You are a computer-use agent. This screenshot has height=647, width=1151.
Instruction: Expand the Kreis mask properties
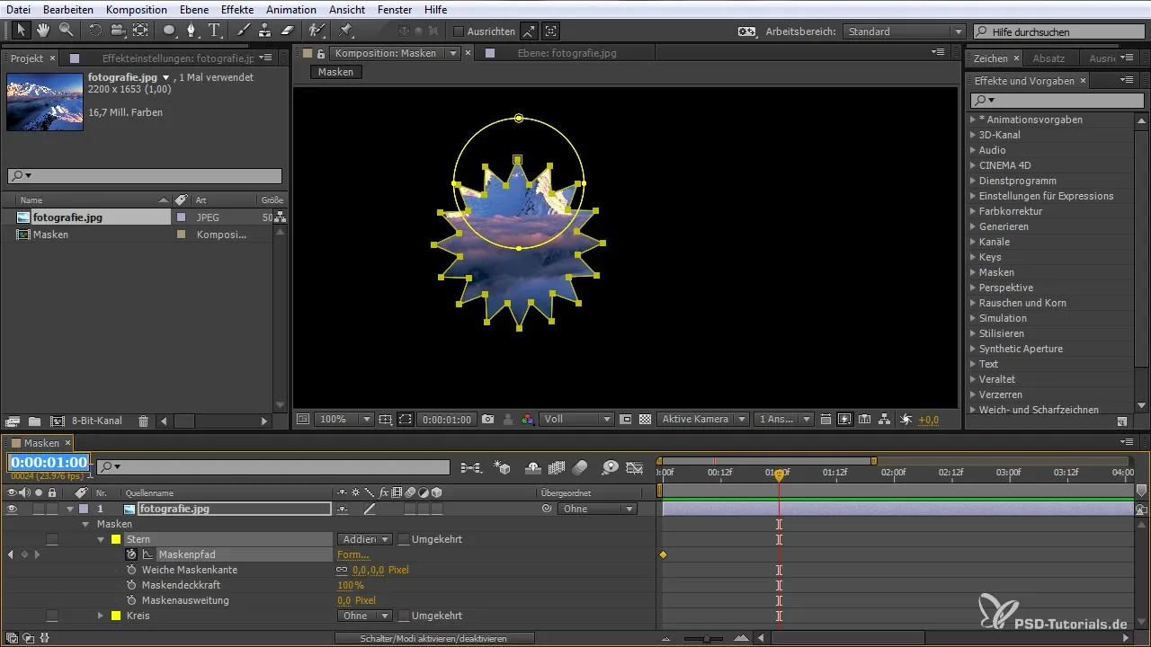(101, 616)
